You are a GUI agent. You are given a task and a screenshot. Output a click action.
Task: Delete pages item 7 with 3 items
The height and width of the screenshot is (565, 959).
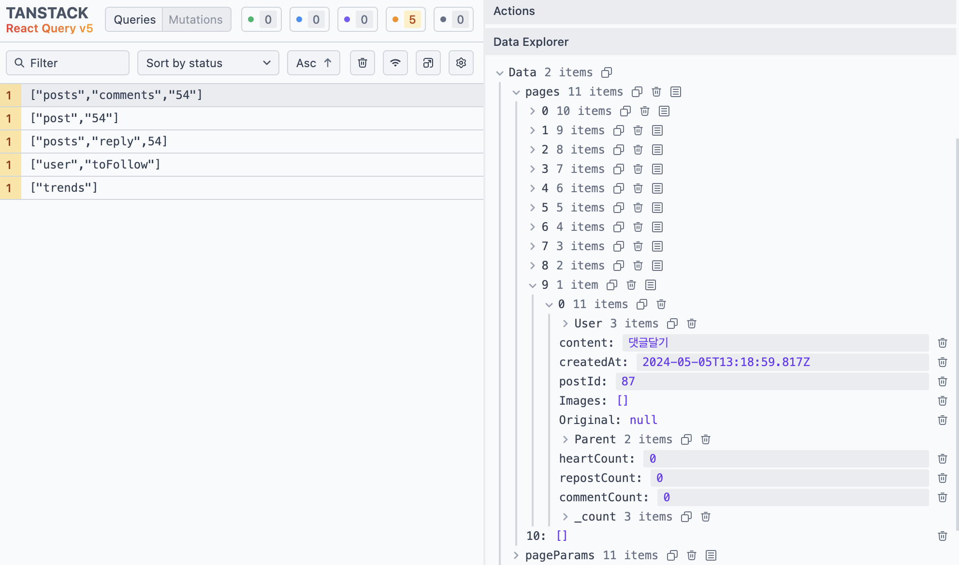click(638, 246)
